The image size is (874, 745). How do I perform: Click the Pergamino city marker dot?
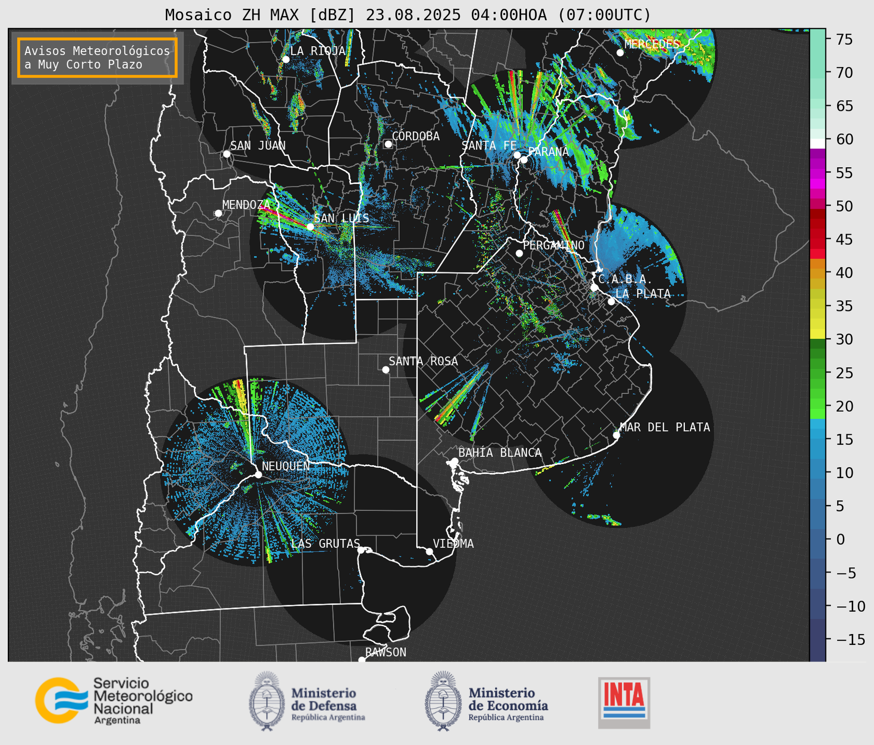tap(519, 253)
